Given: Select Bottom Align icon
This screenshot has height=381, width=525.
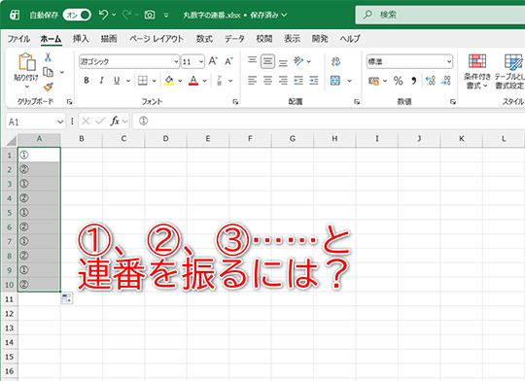Looking at the screenshot, I should pos(283,62).
